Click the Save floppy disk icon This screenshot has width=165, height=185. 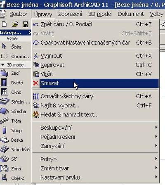[x=26, y=24]
